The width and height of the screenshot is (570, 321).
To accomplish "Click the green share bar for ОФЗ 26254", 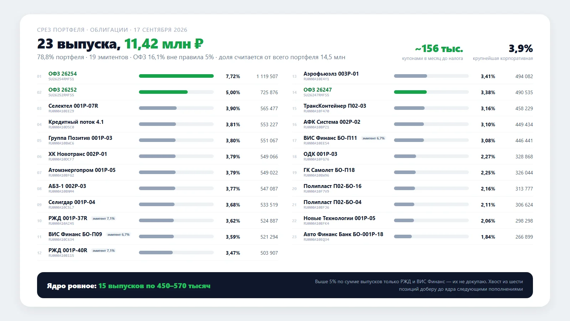I will click(x=176, y=76).
